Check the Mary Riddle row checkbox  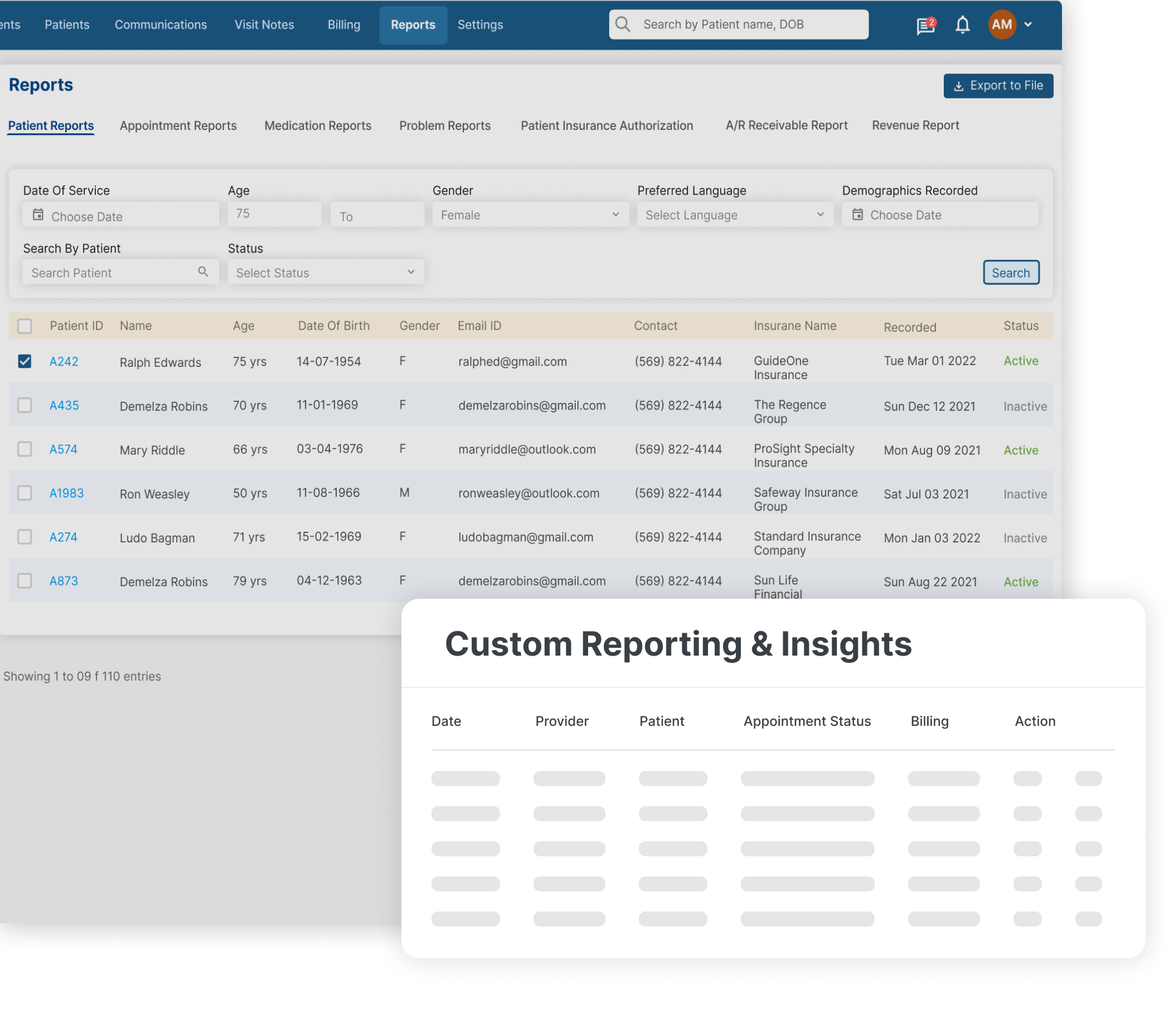tap(25, 449)
